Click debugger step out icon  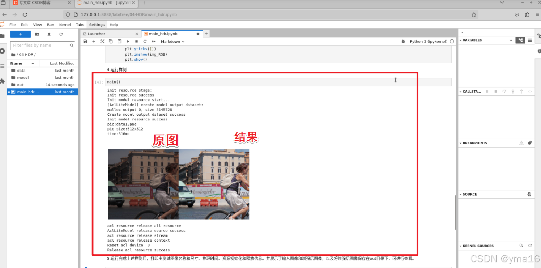(521, 92)
